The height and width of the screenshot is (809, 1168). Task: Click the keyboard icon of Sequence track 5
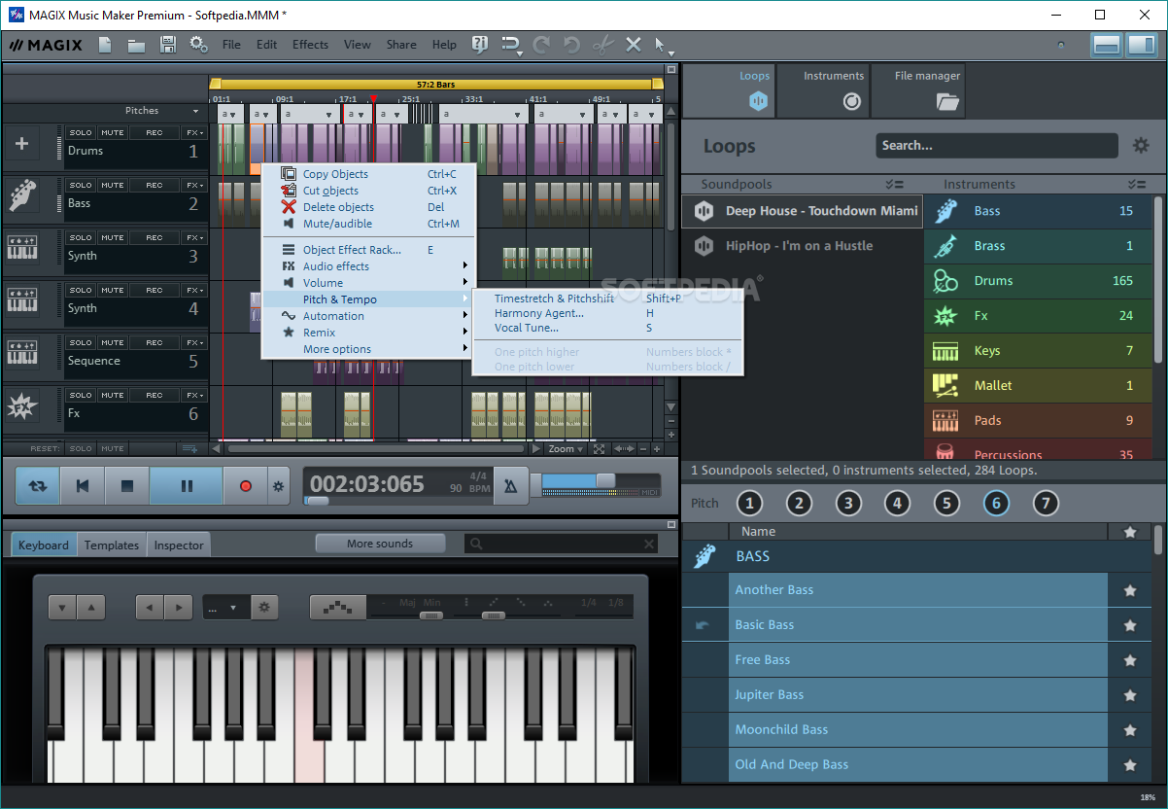click(x=22, y=353)
